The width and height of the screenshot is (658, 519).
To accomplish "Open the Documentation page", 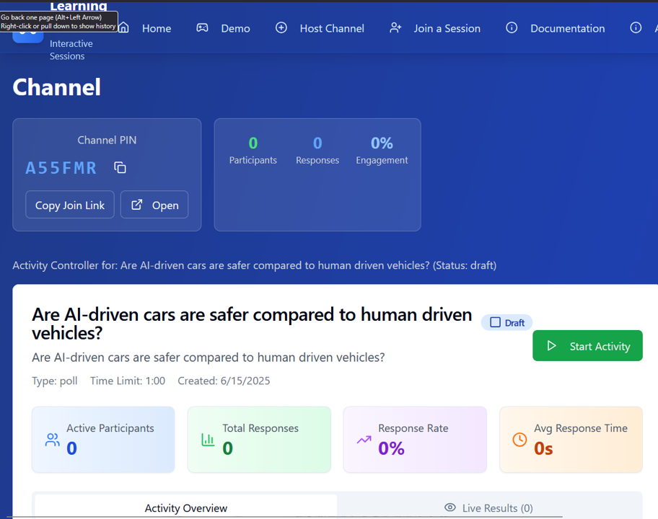I will point(567,28).
